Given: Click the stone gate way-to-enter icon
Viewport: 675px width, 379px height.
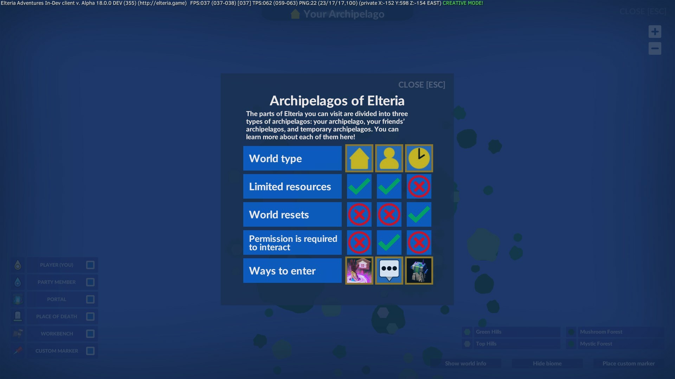Looking at the screenshot, I should 419,271.
